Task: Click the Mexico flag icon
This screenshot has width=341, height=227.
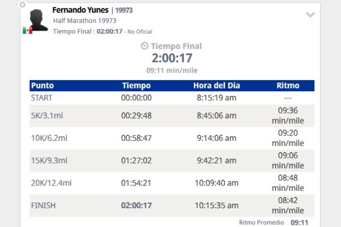Action: [27, 30]
